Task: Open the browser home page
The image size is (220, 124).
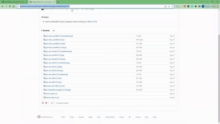Action: [x=13, y=6]
